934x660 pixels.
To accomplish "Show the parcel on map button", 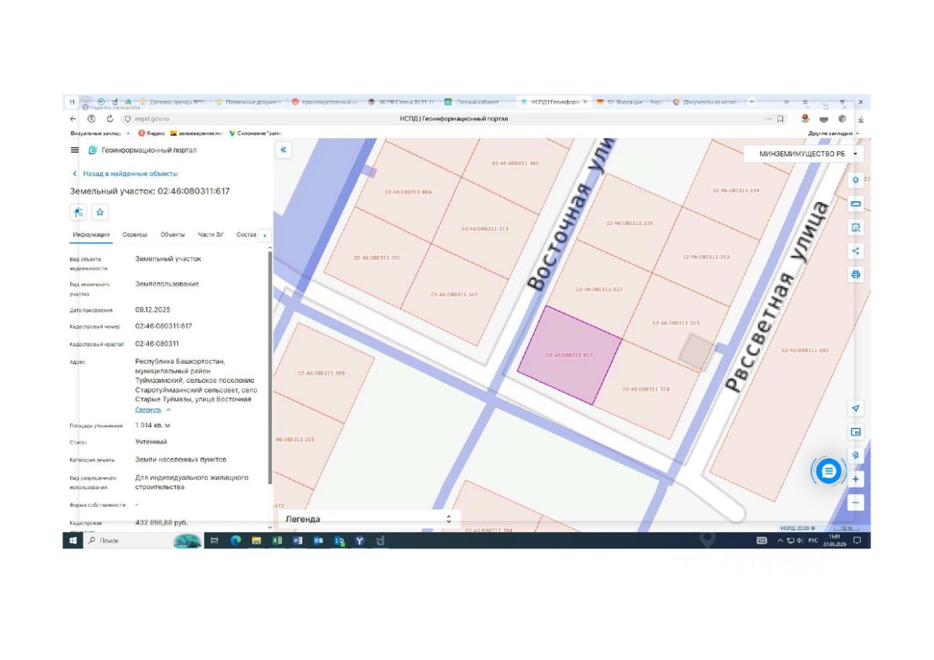I will click(x=78, y=212).
